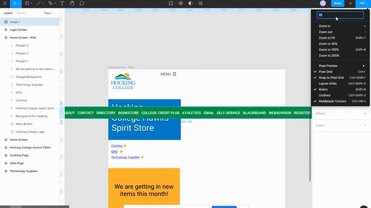371x208 pixels.
Task: Click the Mask icon in toolbar
Action: [191, 3]
